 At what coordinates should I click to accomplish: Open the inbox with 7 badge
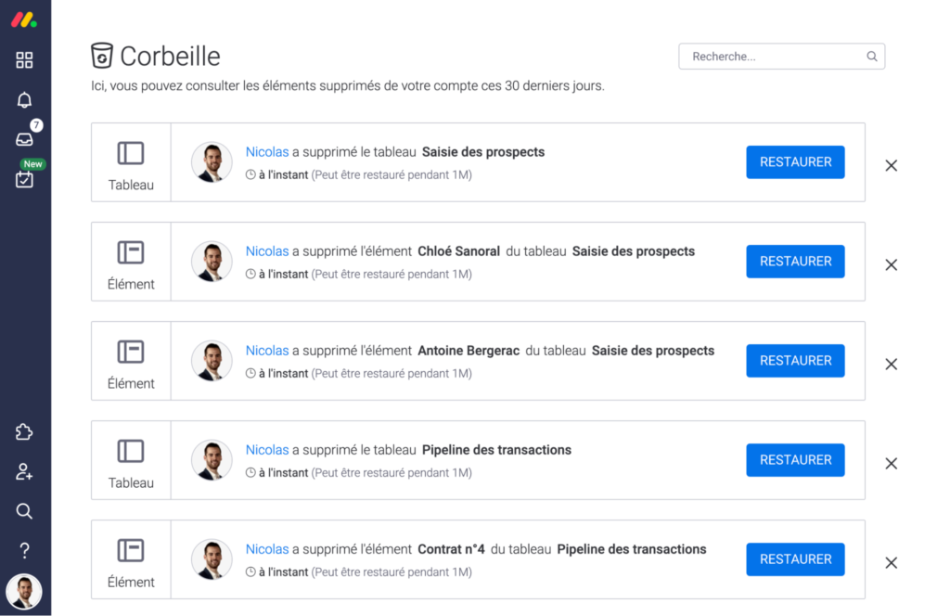[24, 139]
